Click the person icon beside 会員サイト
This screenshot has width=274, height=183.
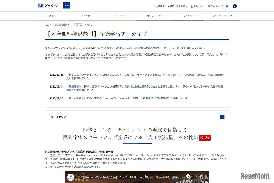192,6
